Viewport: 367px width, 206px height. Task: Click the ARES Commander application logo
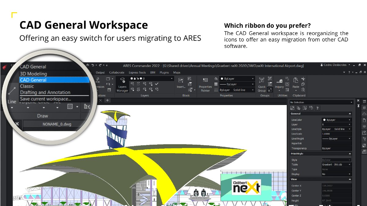(x=5, y=67)
